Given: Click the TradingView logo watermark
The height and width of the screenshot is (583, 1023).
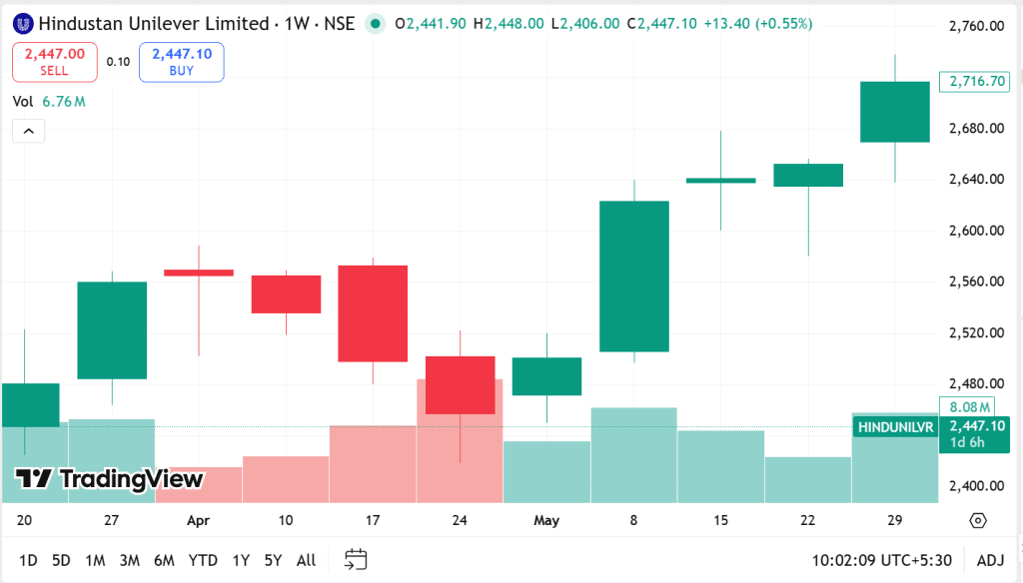Looking at the screenshot, I should [105, 477].
